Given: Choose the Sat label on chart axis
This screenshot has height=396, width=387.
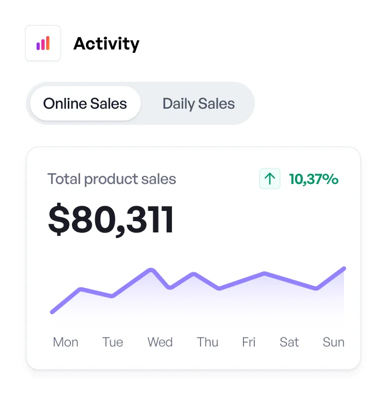Looking at the screenshot, I should (x=289, y=342).
